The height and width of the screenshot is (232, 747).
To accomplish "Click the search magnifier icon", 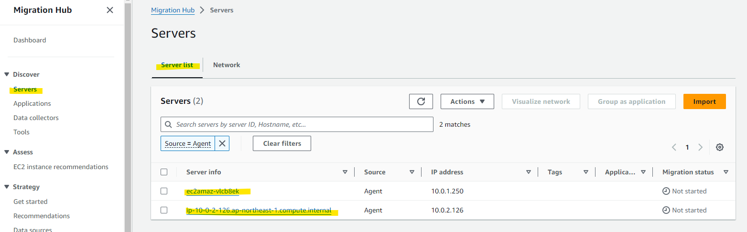I will pos(168,124).
